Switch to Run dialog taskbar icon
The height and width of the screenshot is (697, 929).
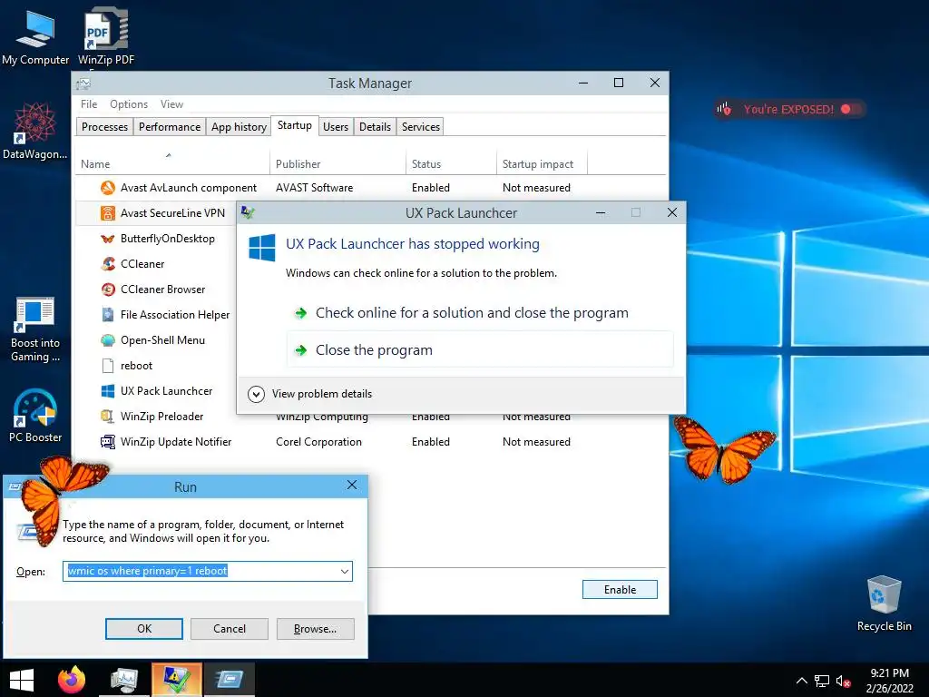(x=230, y=680)
